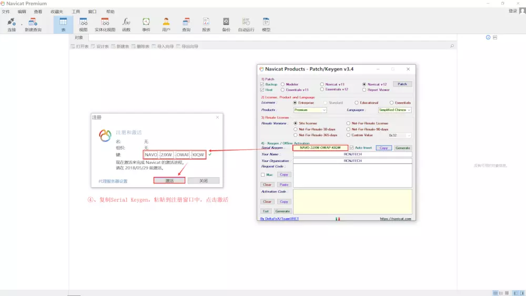526x296 pixels.
Task: Select the Enterprise license radio button
Action: tap(295, 103)
